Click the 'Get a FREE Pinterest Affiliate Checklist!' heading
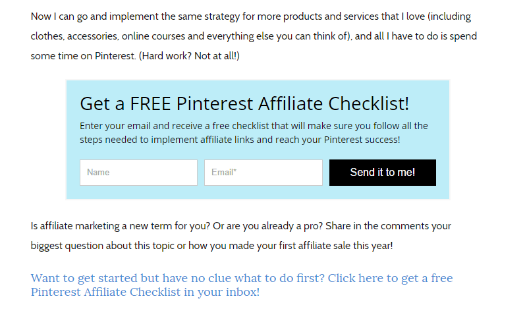This screenshot has width=525, height=311. click(x=244, y=103)
